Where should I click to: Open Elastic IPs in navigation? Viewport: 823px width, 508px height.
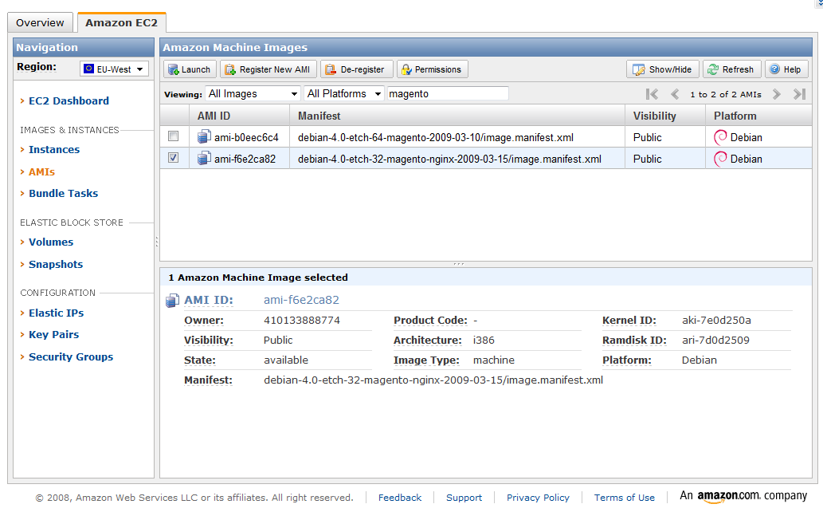56,313
